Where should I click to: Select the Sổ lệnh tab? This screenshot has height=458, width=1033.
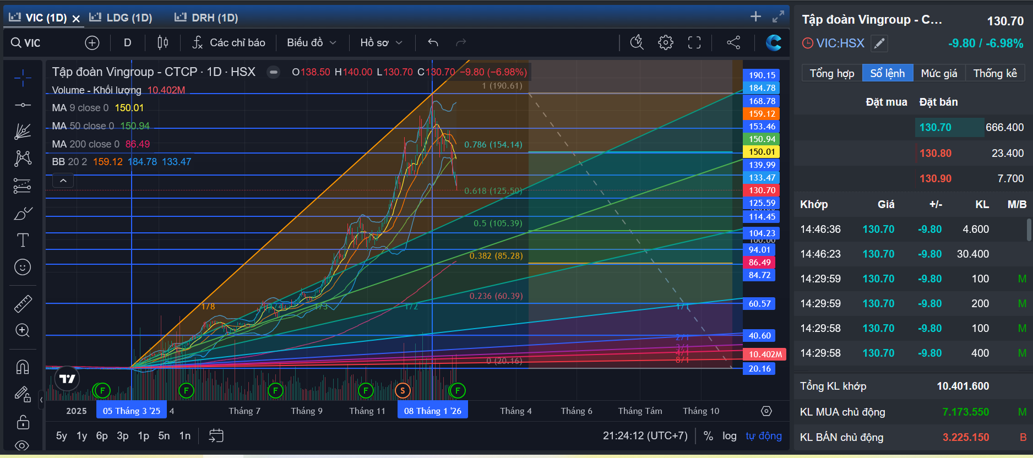point(887,73)
